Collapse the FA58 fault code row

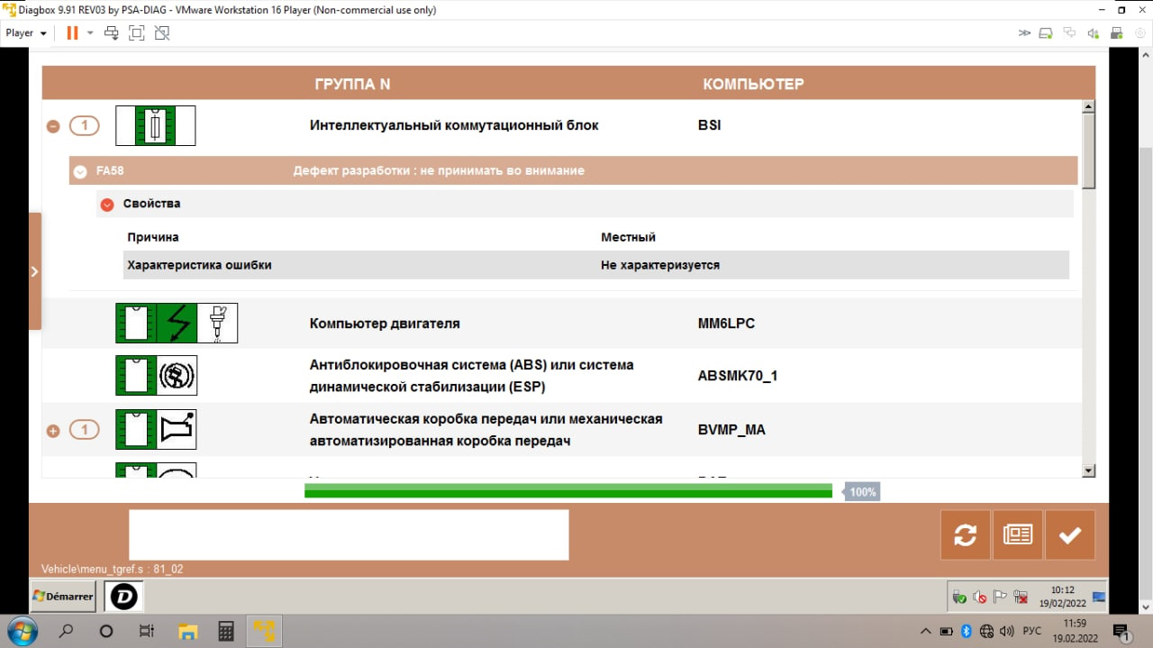[80, 171]
